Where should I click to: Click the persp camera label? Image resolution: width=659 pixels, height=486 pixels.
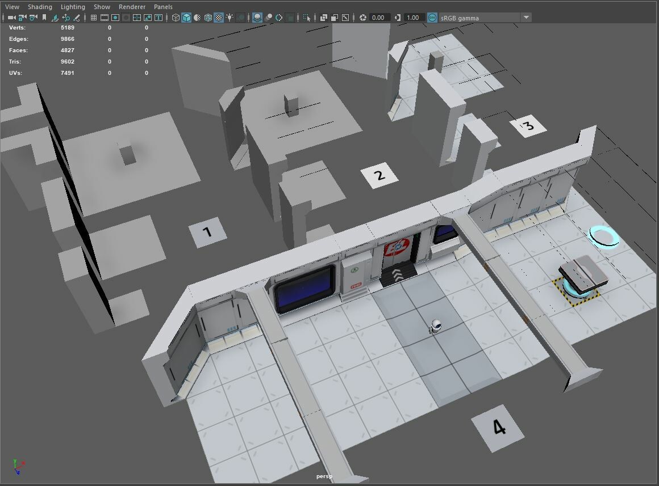(x=323, y=477)
